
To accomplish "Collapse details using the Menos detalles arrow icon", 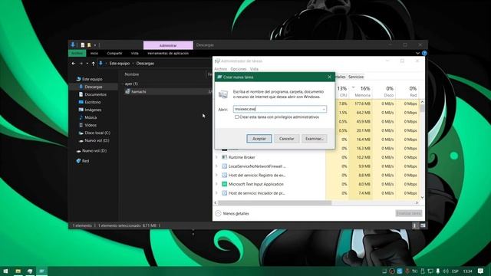I will [x=218, y=213].
